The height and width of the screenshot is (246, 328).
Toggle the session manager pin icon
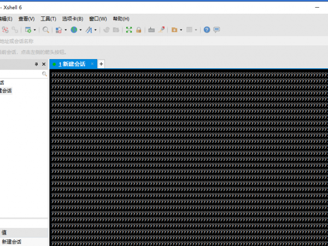click(x=37, y=64)
